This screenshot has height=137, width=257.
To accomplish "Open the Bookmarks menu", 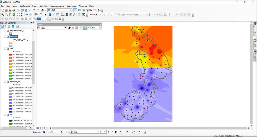I will pos(25,6).
